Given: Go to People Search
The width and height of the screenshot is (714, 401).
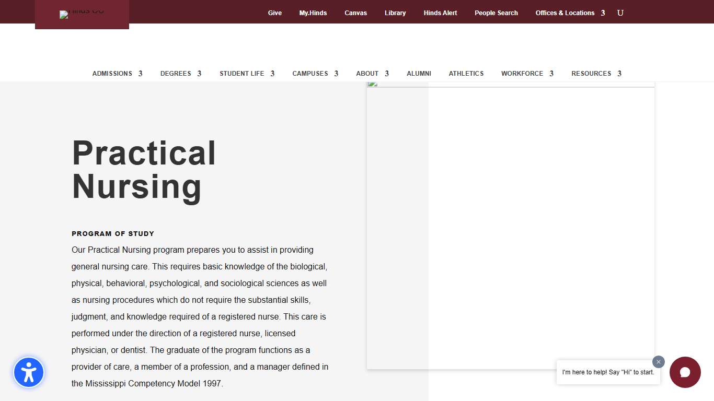Looking at the screenshot, I should pos(496,13).
